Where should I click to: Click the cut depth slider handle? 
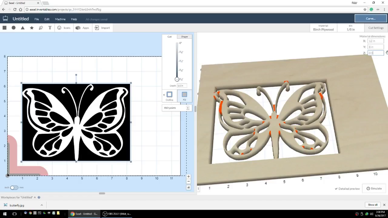point(177,79)
